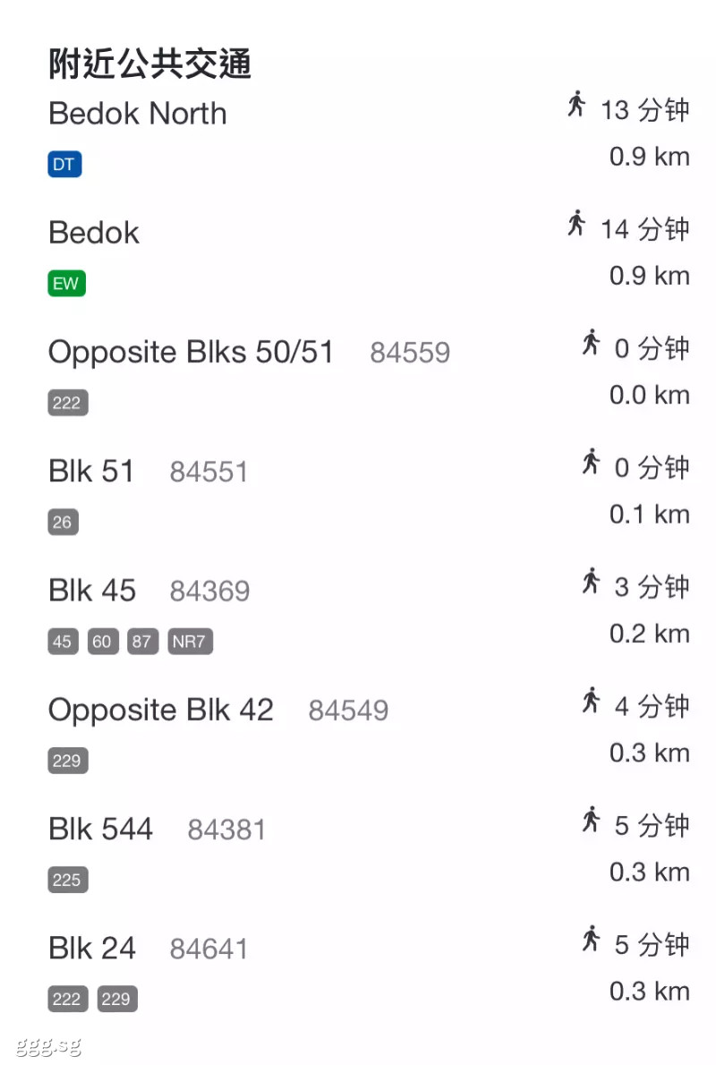Click 229 badge under Blk 24
Viewport: 716px width, 1065px height.
pyautogui.click(x=117, y=999)
